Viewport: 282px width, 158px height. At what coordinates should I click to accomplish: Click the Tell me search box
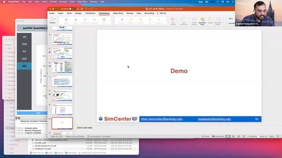click(161, 13)
